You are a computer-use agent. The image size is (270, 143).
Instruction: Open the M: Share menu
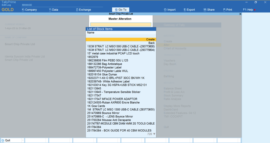click(209, 10)
